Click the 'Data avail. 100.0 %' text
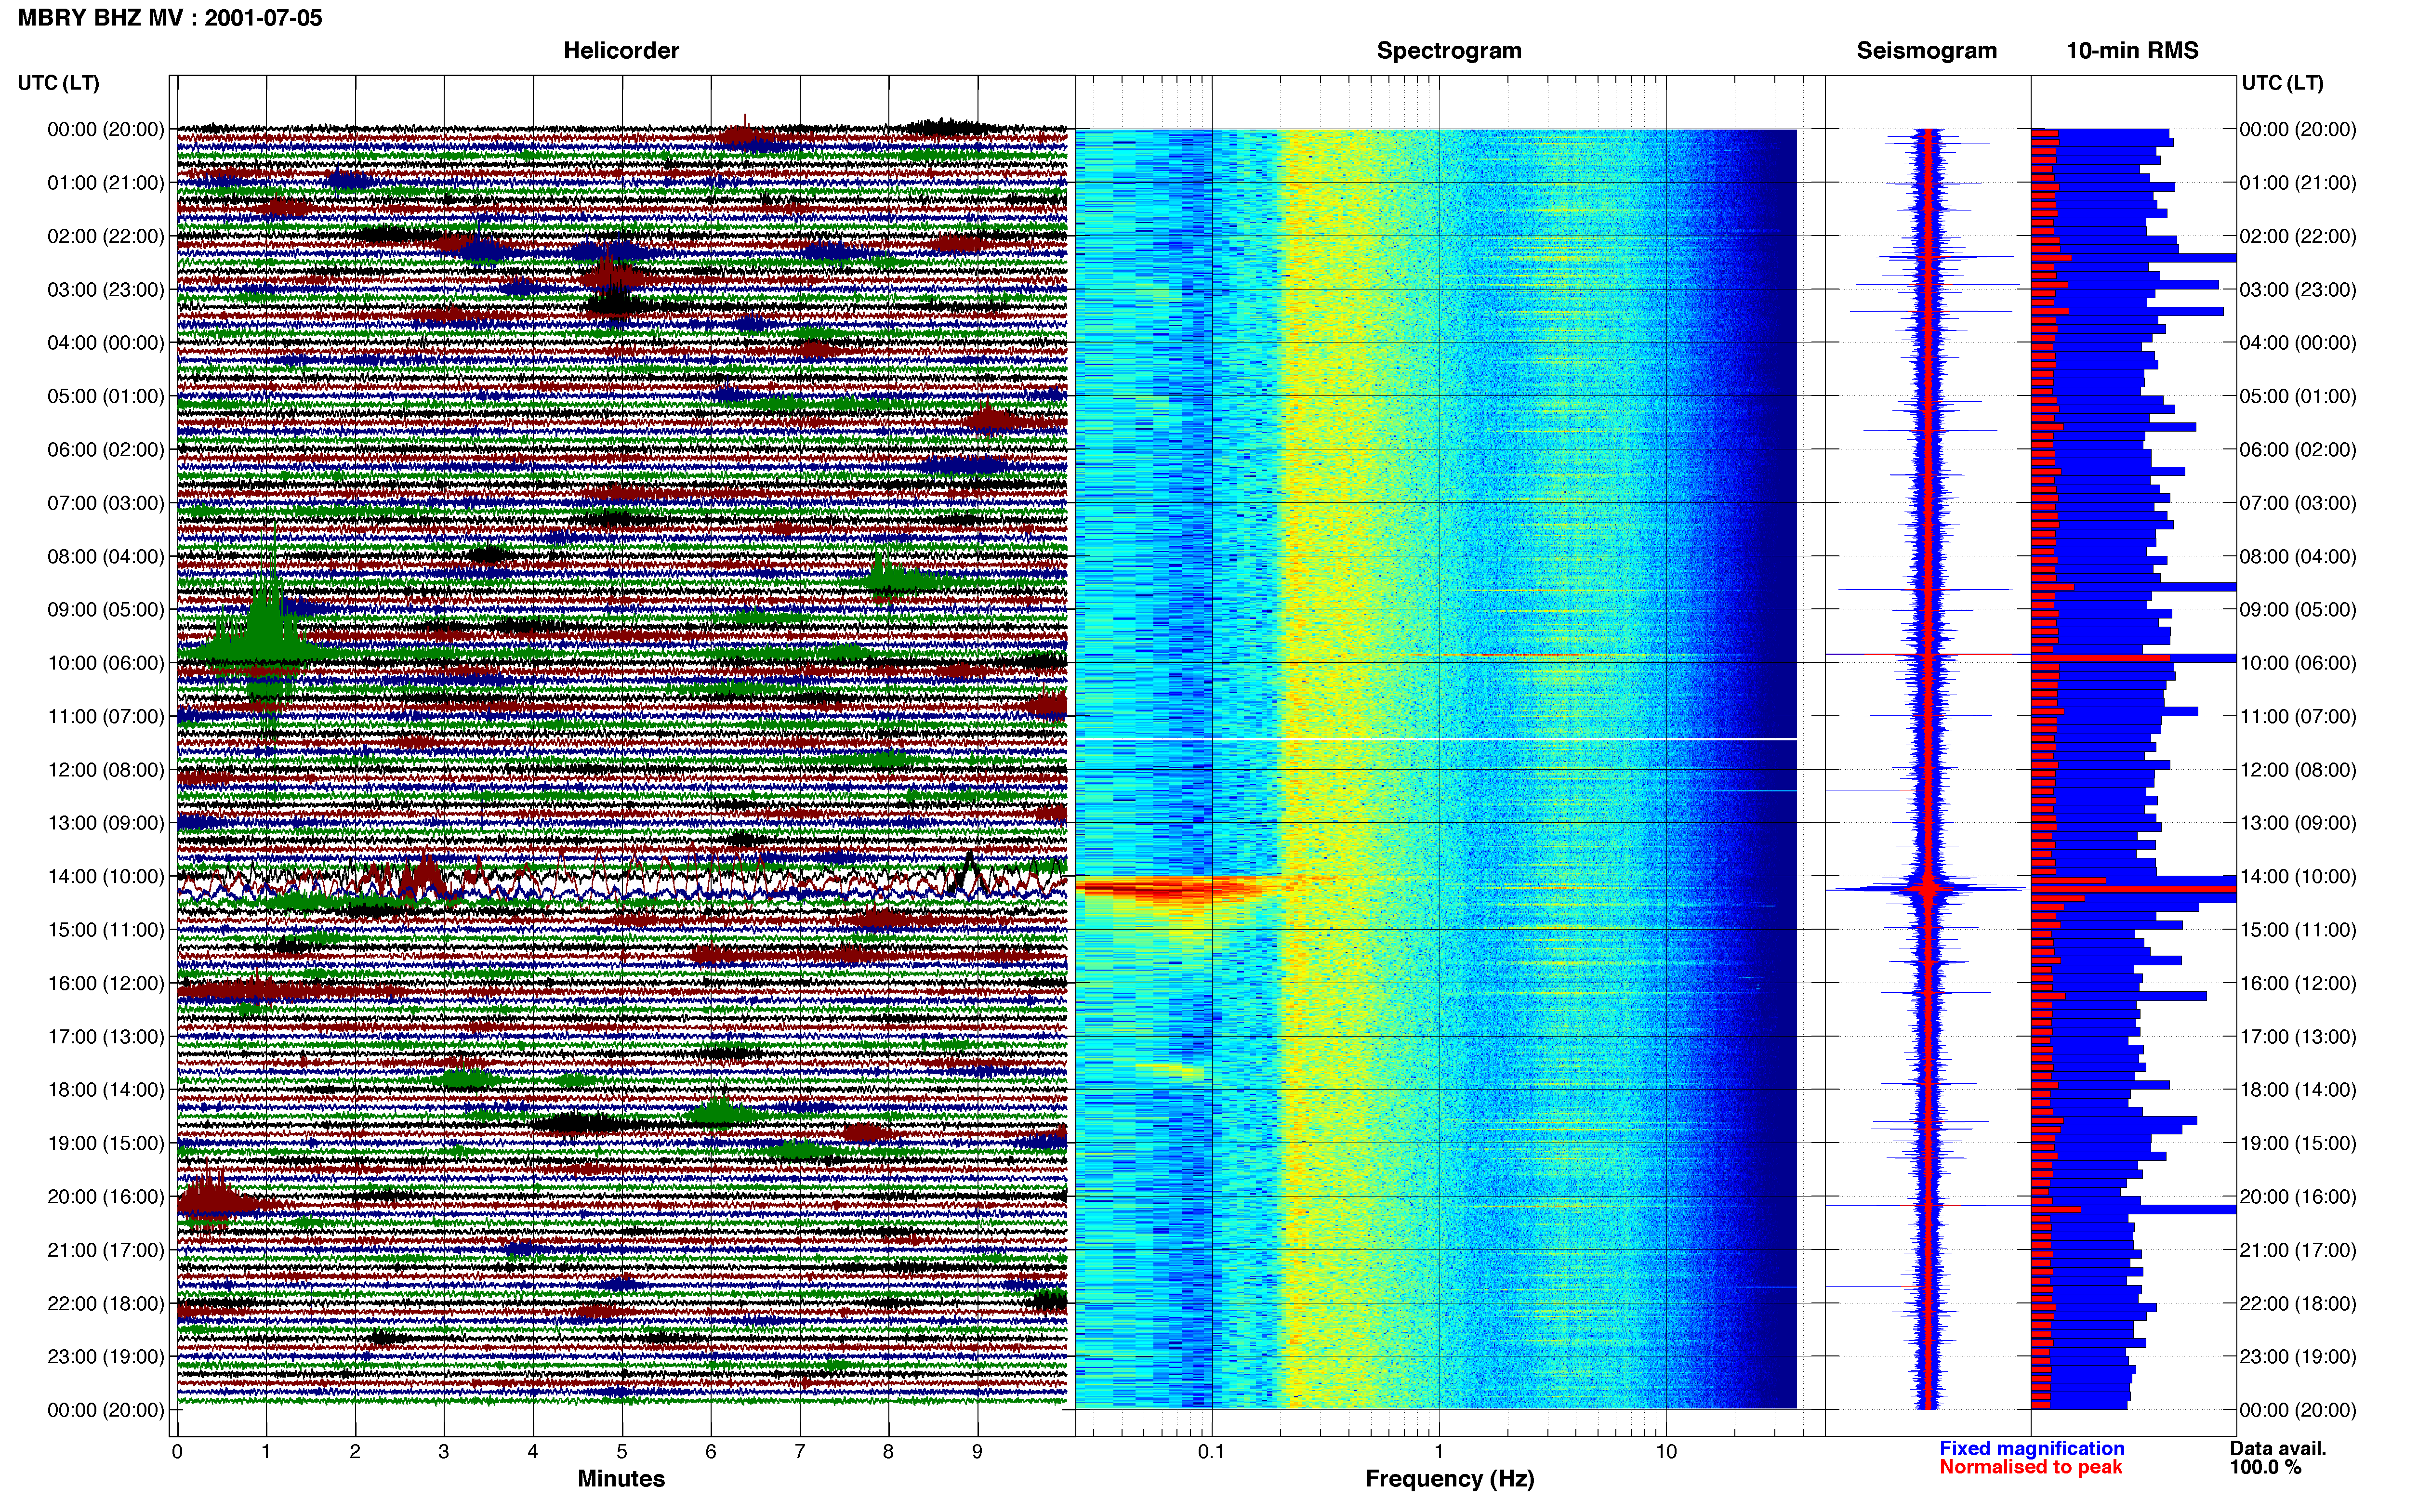Viewport: 2418px width, 1512px height. [2277, 1457]
